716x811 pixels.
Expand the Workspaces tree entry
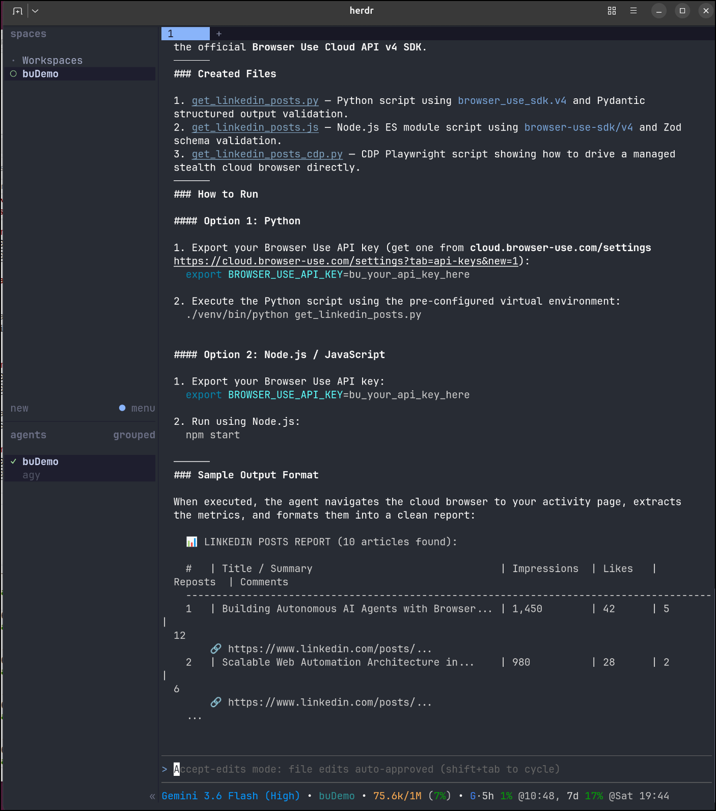tap(52, 61)
